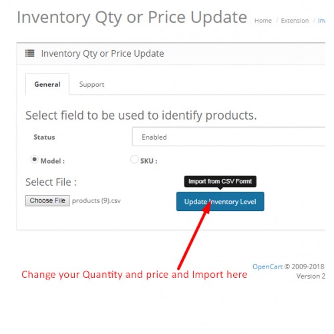This screenshot has width=334, height=334.
Task: Open the Extension breadcrumb link
Action: pos(295,21)
